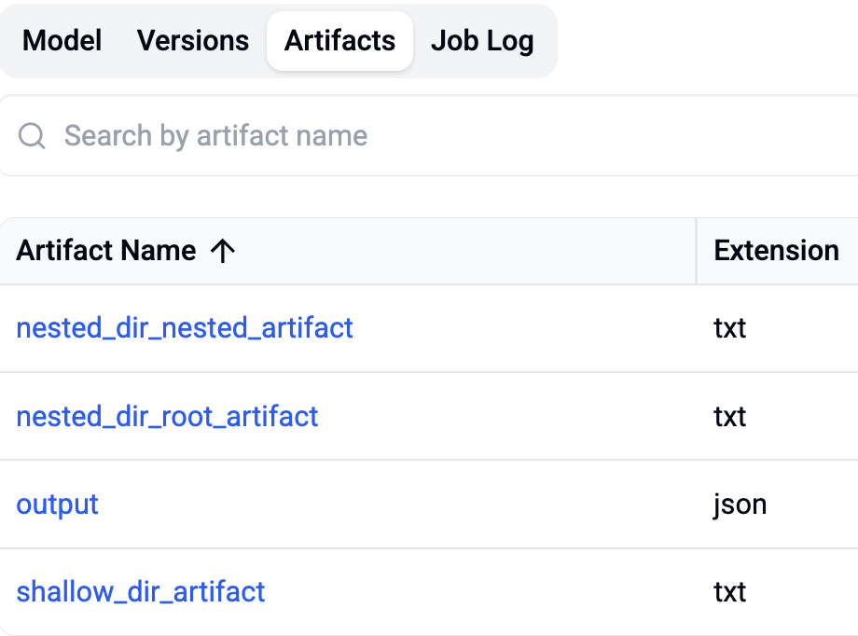The height and width of the screenshot is (636, 858).
Task: Click the txt extension of nested_dir_root_artifact
Action: 730,417
